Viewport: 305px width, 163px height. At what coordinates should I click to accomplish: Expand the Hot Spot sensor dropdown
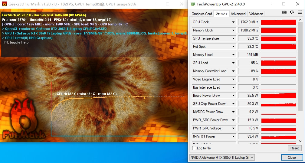tap(233, 47)
